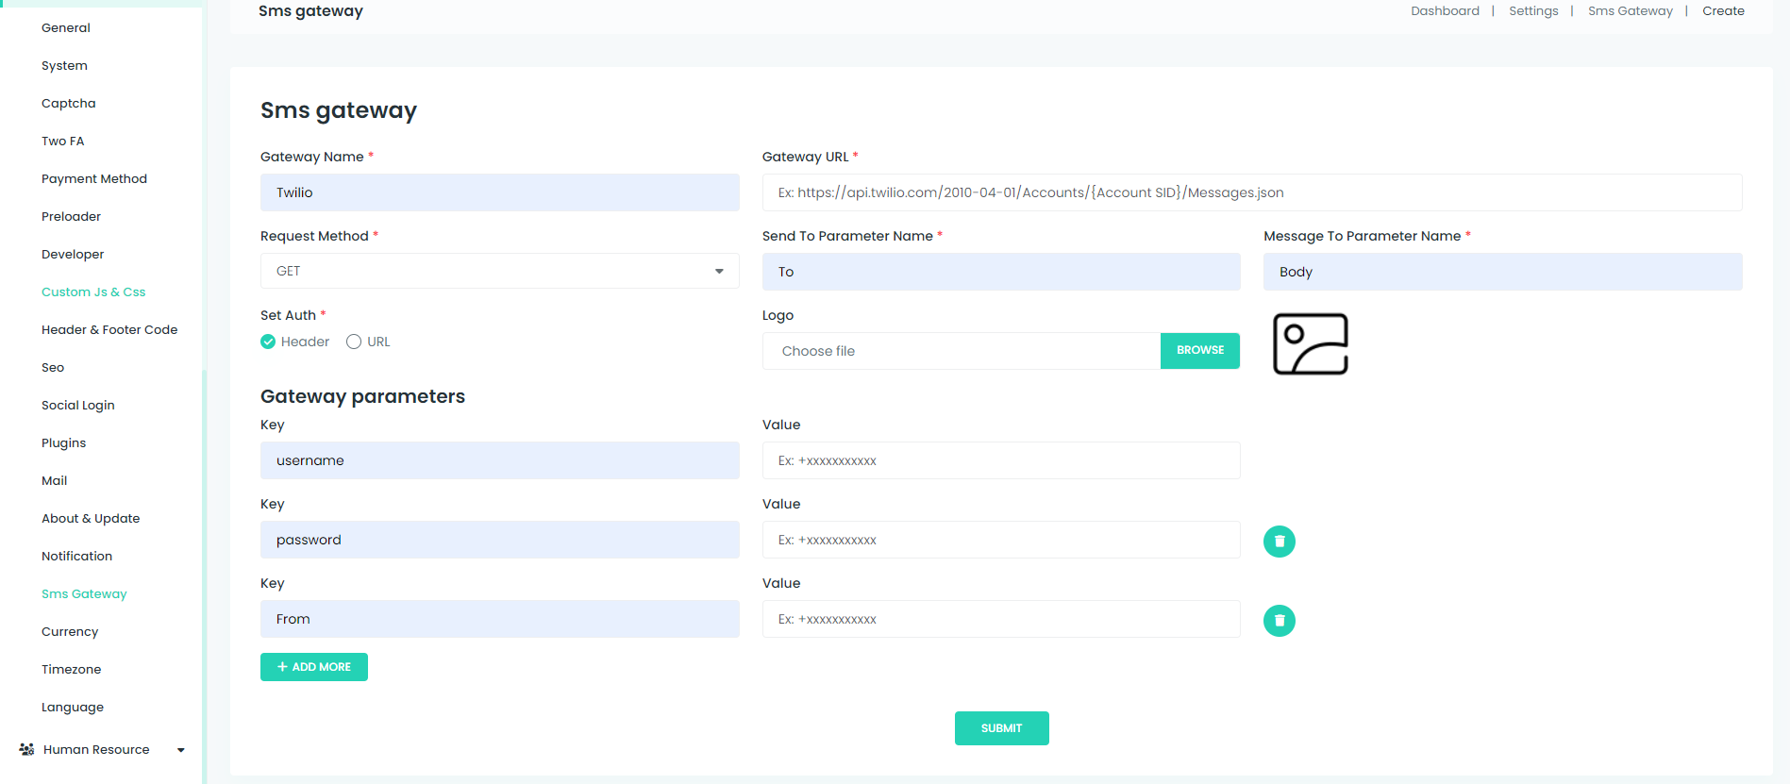Screen dimensions: 1790x784
Task: Open Notification settings
Action: click(x=76, y=556)
